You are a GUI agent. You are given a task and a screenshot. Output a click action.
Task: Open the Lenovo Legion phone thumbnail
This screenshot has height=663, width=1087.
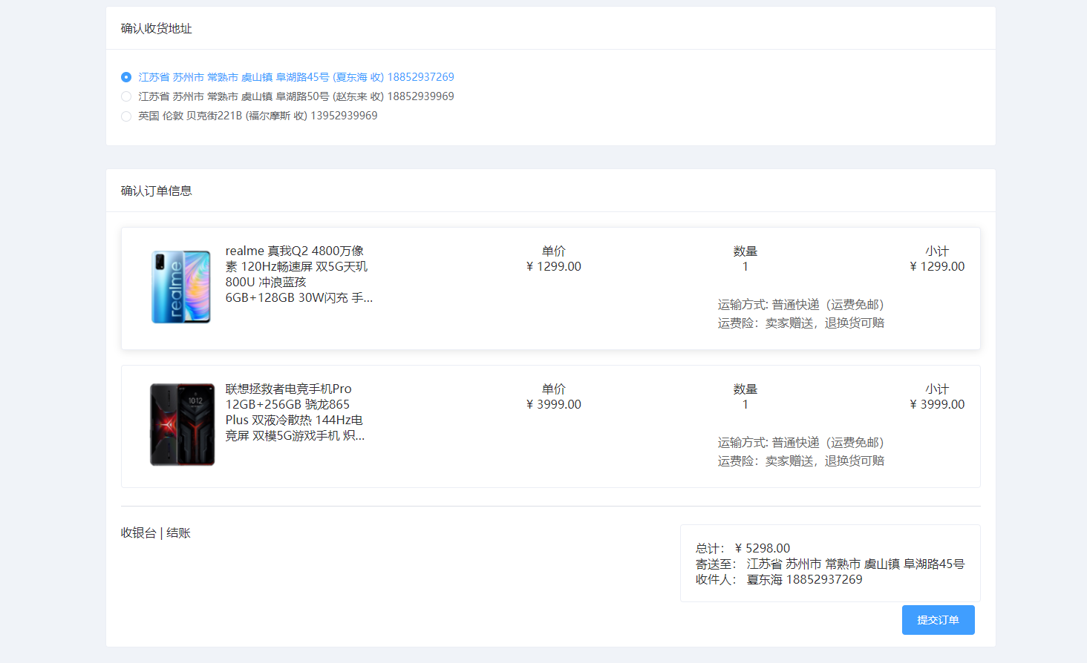(182, 425)
